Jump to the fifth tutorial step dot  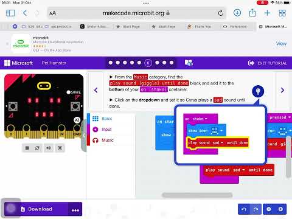pyautogui.click(x=139, y=63)
